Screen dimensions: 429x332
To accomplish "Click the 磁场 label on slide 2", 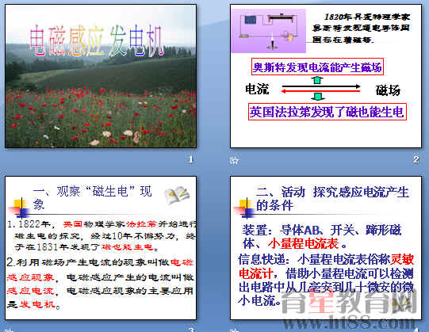I will click(x=388, y=90).
